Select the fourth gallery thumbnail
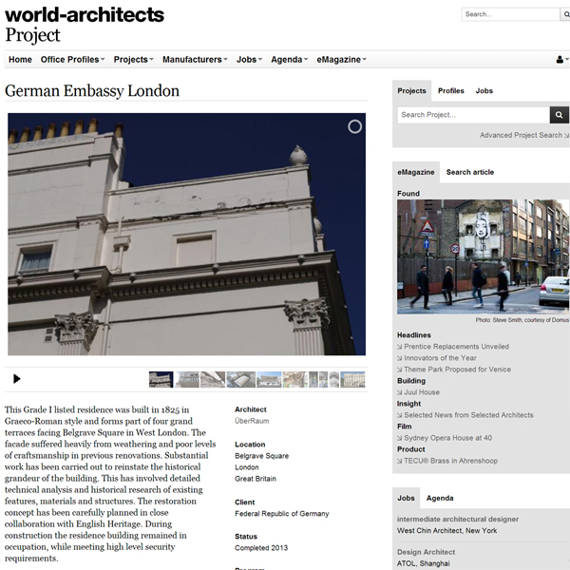 click(240, 379)
